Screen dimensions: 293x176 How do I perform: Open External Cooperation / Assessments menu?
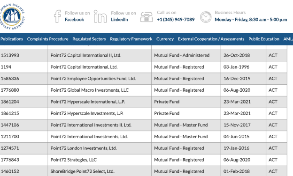[211, 39]
